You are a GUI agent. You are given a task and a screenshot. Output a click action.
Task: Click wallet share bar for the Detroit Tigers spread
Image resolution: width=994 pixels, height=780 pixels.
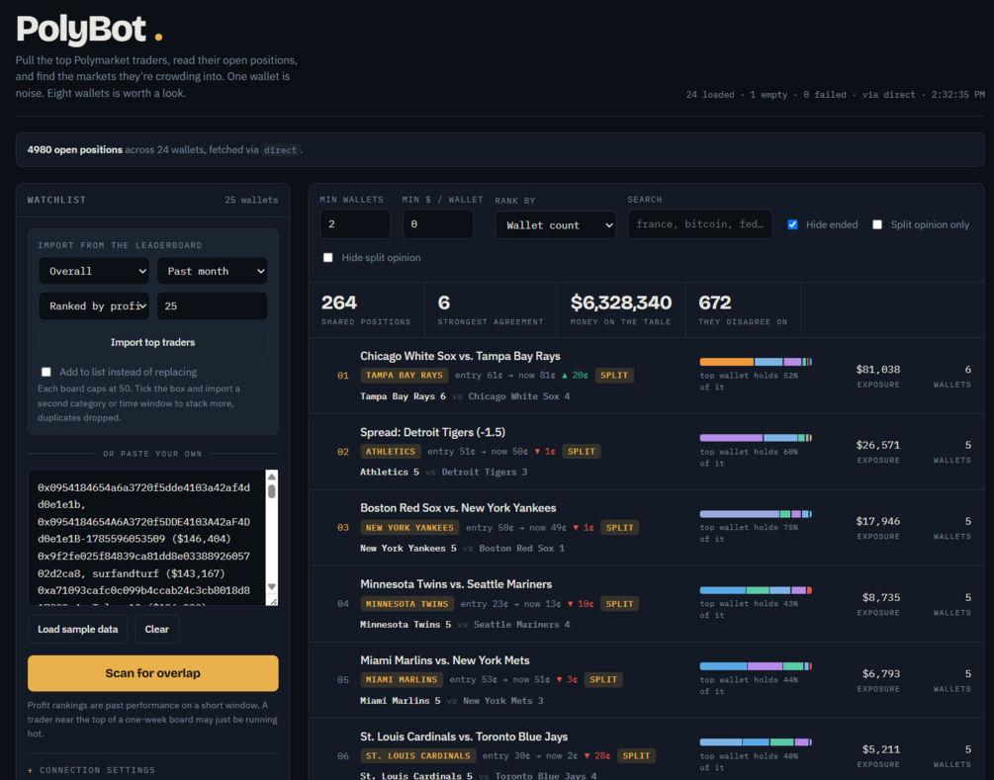(756, 438)
